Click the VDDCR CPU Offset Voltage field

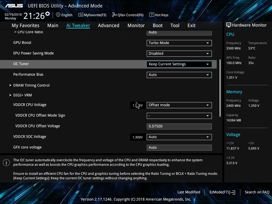[x=179, y=126]
